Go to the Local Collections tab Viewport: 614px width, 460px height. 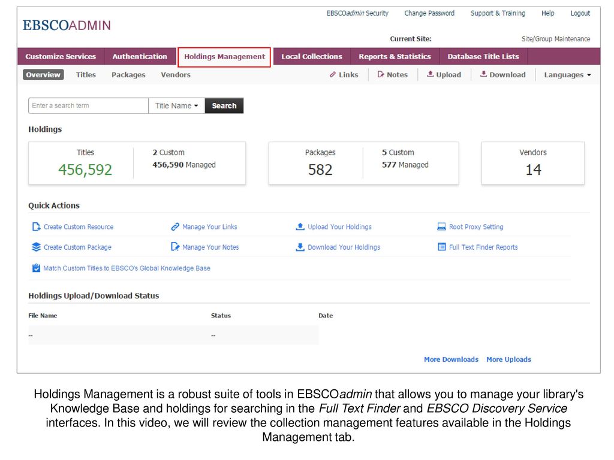312,56
